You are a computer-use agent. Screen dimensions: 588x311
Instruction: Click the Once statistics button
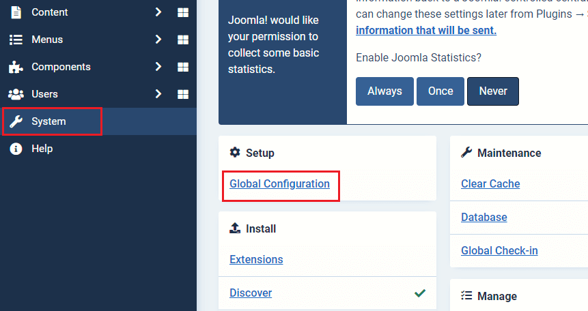coord(440,91)
